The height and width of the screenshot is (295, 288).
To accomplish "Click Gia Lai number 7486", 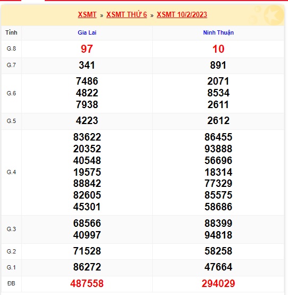I will pyautogui.click(x=87, y=81).
